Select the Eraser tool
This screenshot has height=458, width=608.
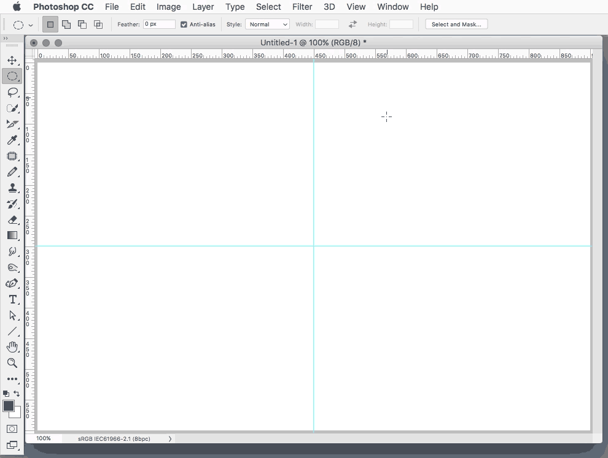pyautogui.click(x=12, y=219)
